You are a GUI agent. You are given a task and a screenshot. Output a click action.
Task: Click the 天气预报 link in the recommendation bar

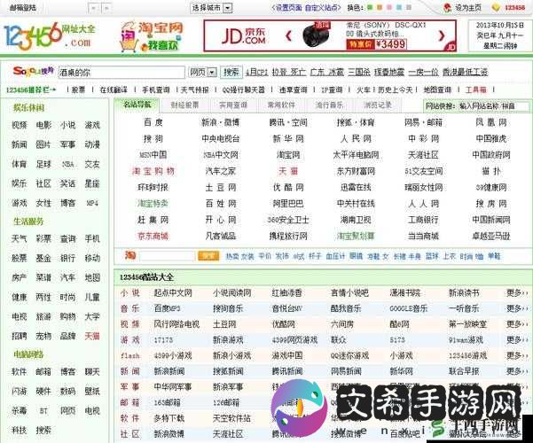195,90
